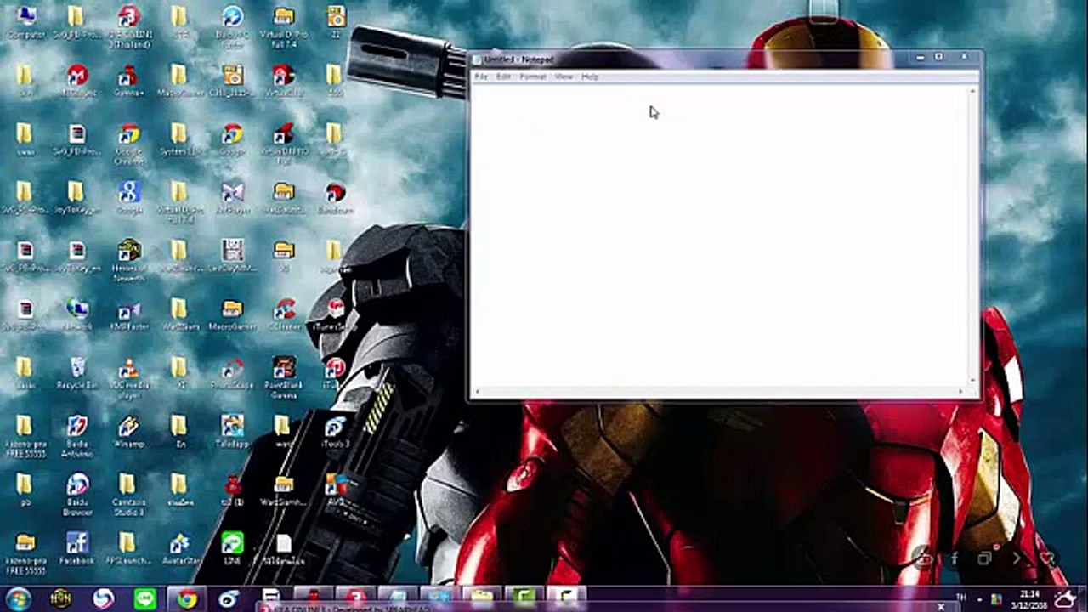Click the Chrome icon in the taskbar

187,599
